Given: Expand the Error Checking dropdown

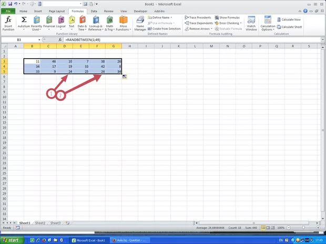Looking at the screenshot, I should pos(229,23).
